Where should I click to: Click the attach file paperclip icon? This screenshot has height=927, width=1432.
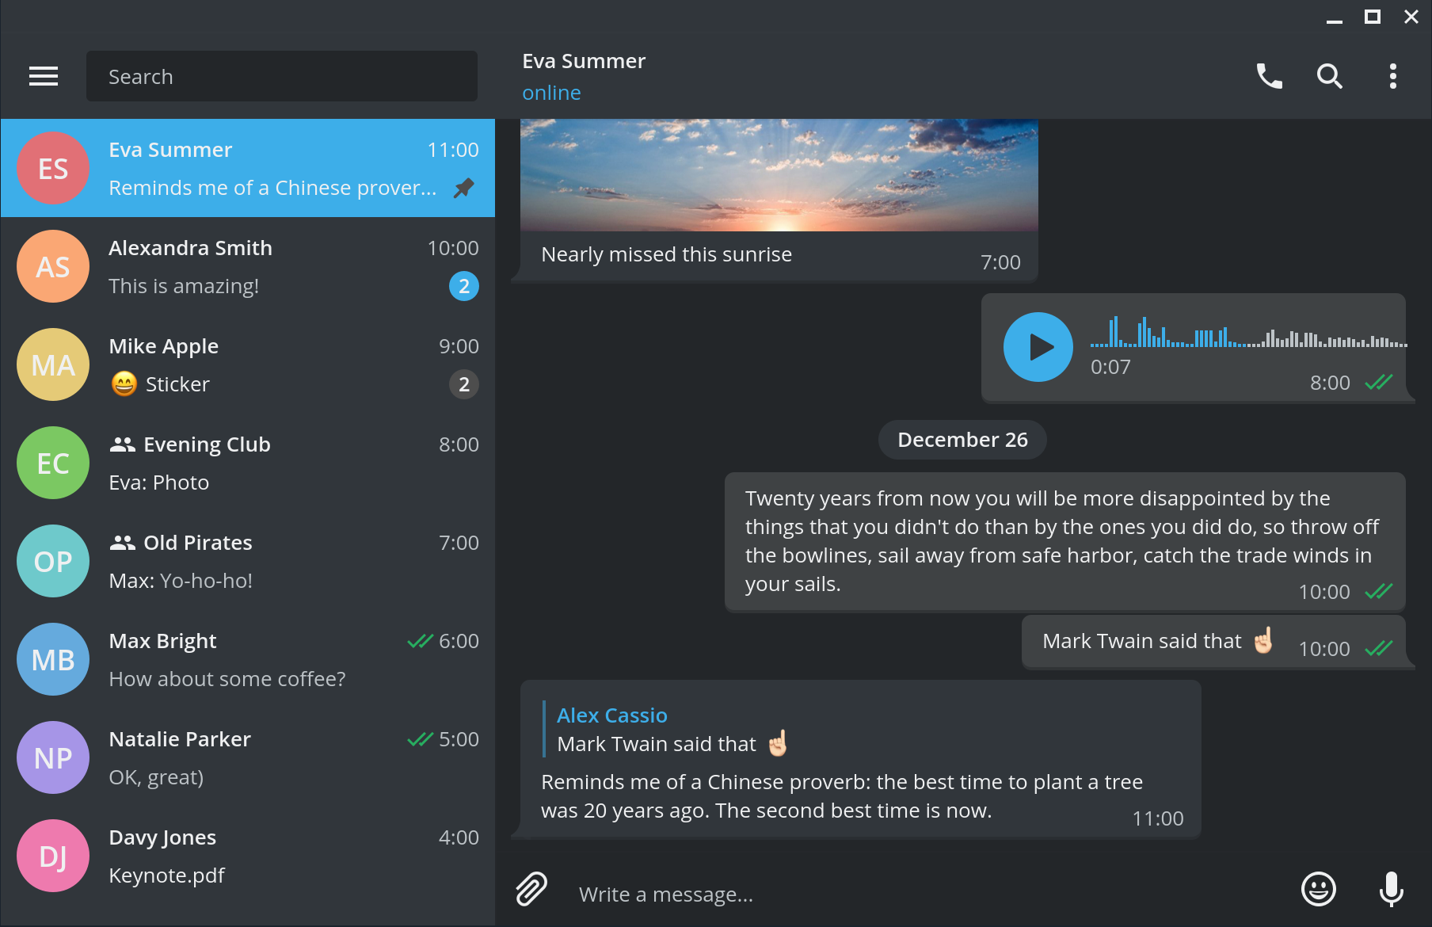(x=531, y=889)
